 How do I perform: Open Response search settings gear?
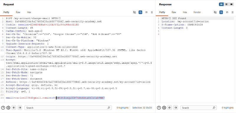[x=164, y=108]
